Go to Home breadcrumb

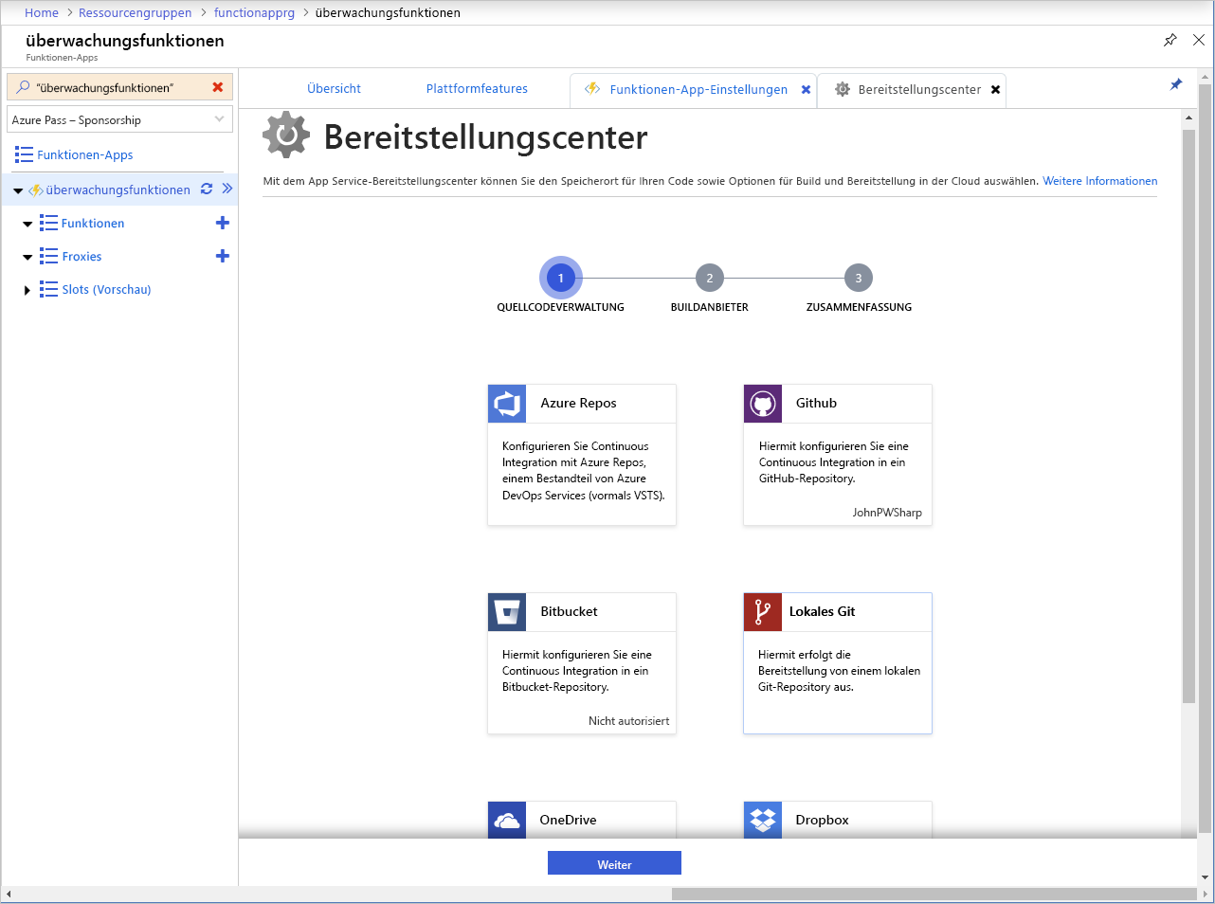tap(42, 12)
